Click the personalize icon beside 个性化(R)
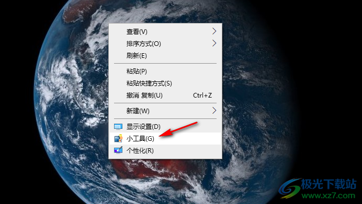 (118, 150)
